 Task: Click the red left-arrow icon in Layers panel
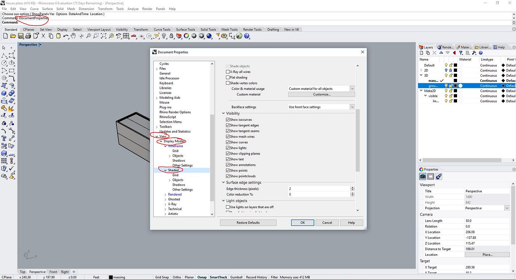pos(454,53)
